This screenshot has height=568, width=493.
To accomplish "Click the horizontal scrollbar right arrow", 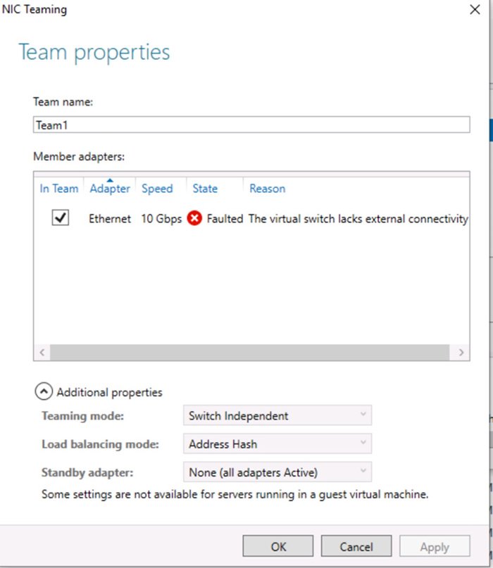I will click(x=461, y=352).
